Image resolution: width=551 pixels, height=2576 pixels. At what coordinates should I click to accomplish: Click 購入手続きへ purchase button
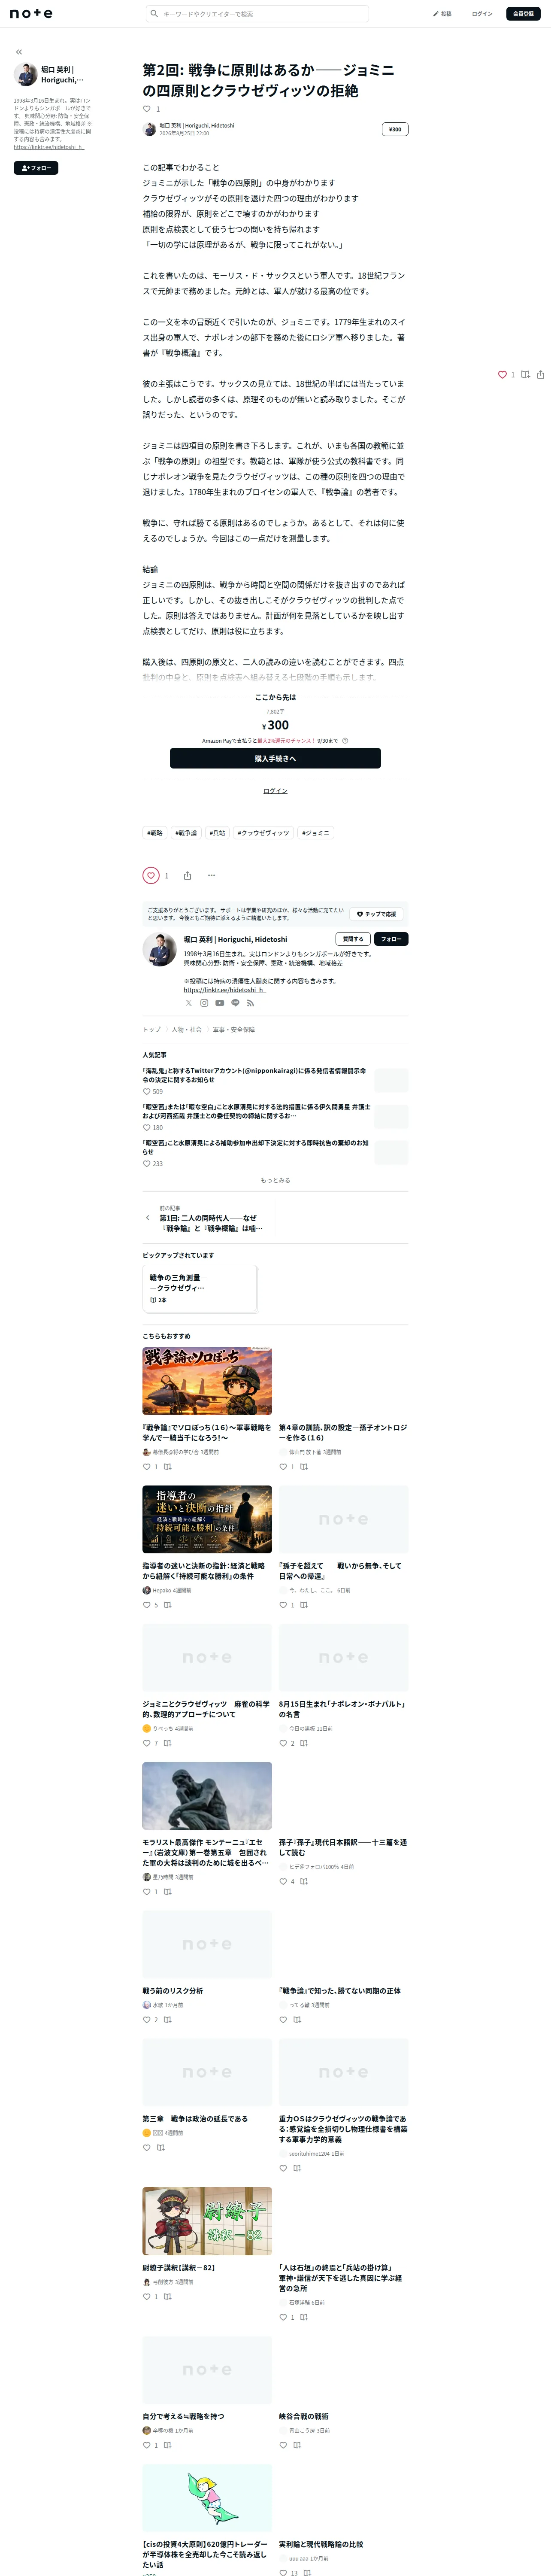[275, 759]
